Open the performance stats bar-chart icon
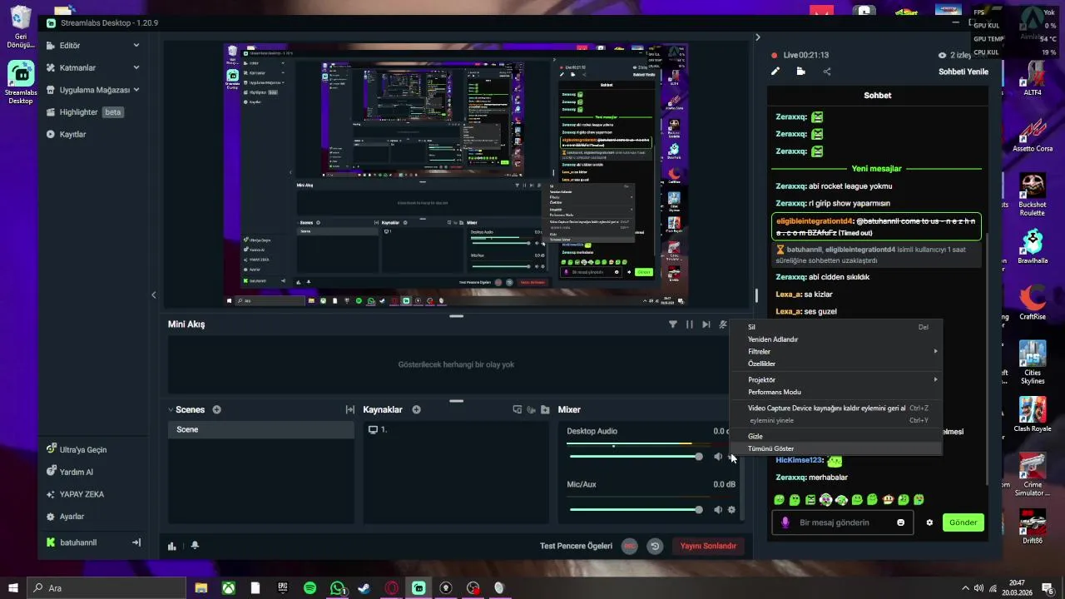Viewport: 1065px width, 599px height. pos(172,546)
